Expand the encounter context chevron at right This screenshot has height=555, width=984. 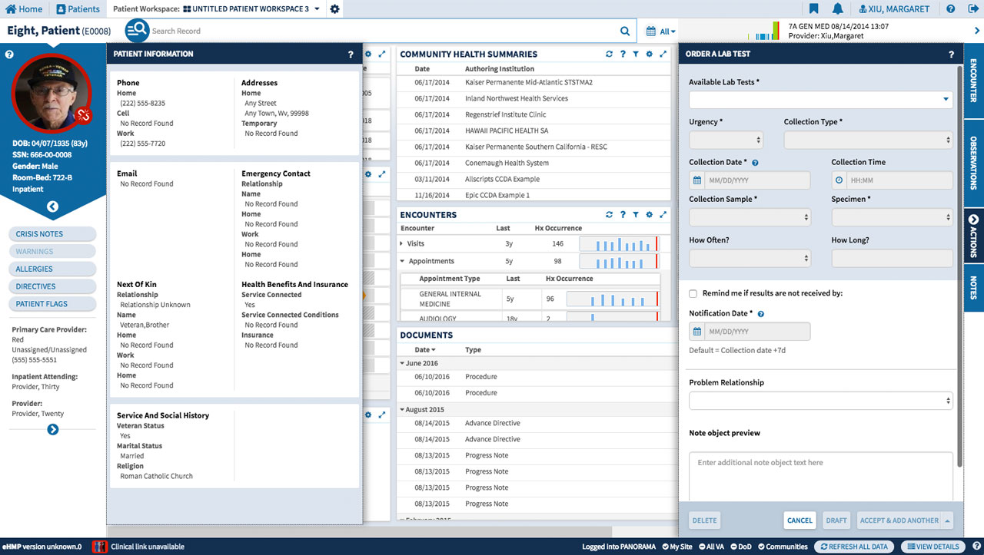coord(977,31)
